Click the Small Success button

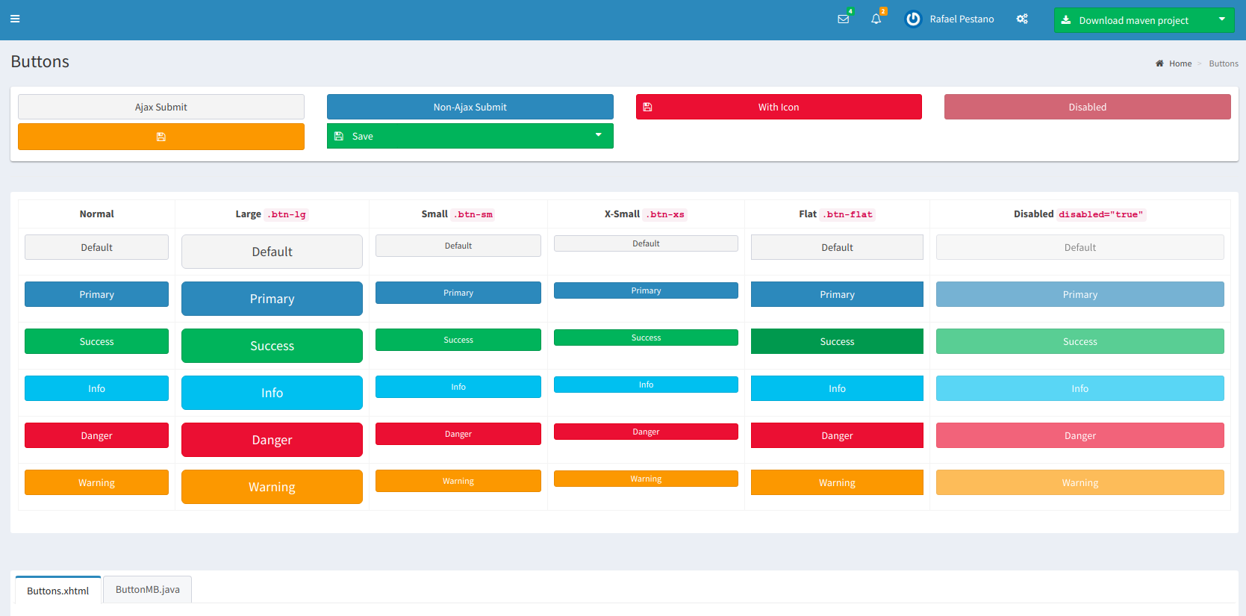pyautogui.click(x=458, y=340)
